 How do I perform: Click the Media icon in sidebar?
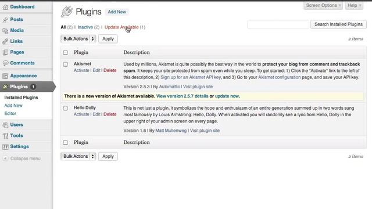[x=5, y=31]
